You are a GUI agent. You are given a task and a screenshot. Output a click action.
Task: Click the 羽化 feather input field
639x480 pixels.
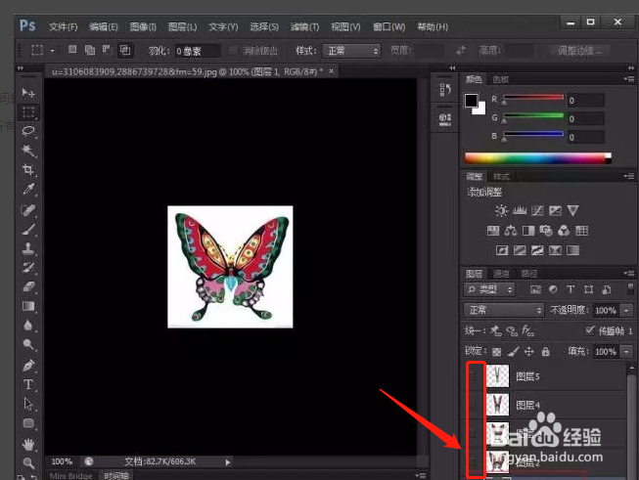pyautogui.click(x=198, y=51)
